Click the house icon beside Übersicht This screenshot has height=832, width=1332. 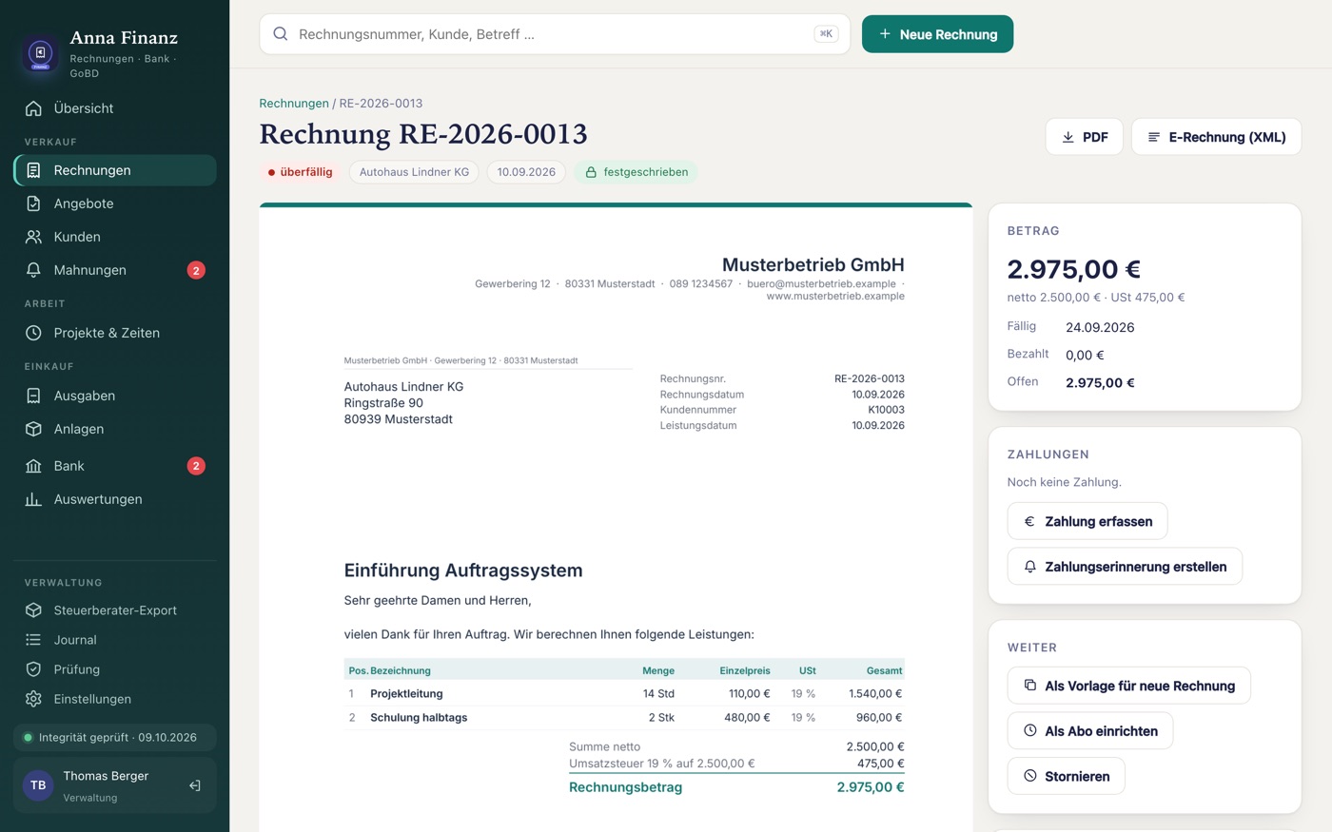33,108
